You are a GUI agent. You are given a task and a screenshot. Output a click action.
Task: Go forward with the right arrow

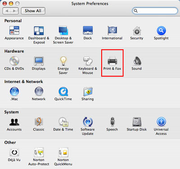pos(14,11)
